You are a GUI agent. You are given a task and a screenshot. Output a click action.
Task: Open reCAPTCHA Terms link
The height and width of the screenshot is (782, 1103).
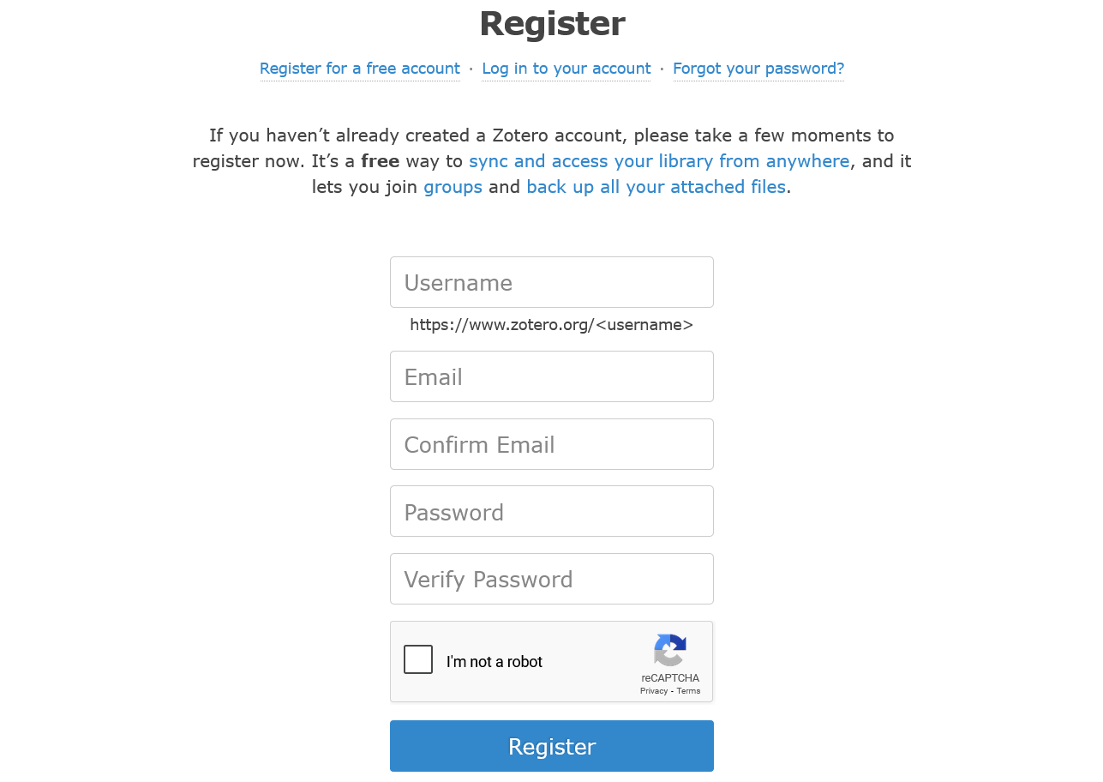coord(688,691)
